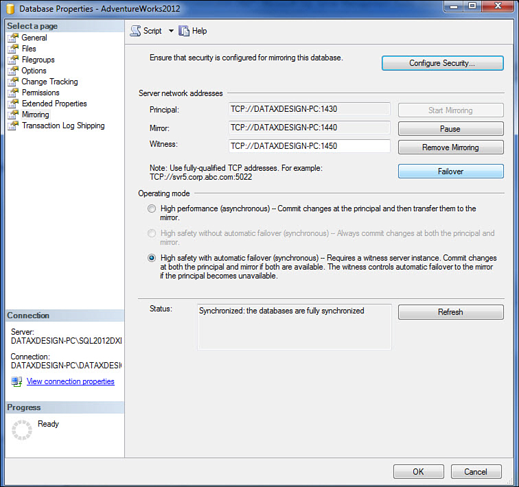
Task: Pause the database mirroring session
Action: tap(450, 129)
